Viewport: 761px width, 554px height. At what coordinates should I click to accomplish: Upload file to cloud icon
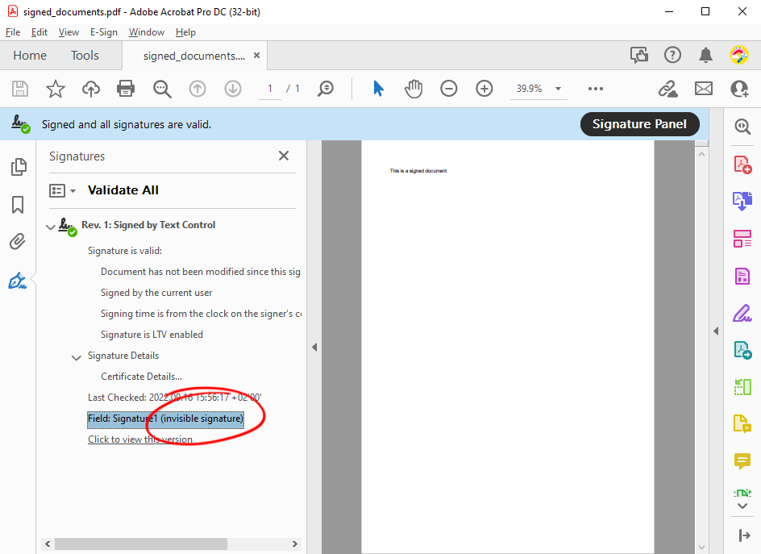coord(91,89)
